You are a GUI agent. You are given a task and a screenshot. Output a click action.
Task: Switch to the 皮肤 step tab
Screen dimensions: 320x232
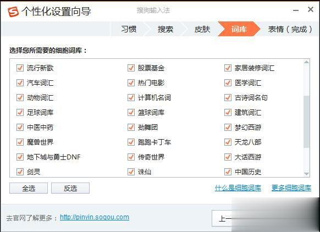point(202,29)
